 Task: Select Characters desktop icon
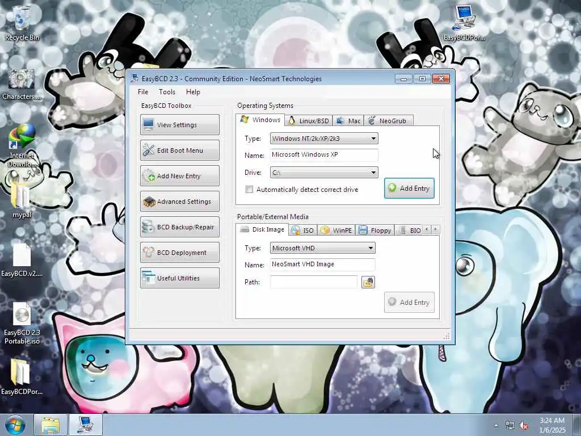21,84
